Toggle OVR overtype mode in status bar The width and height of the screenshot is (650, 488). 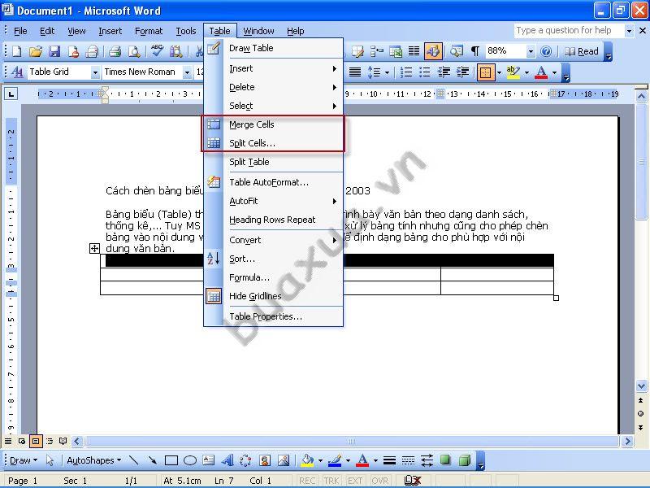point(379,481)
